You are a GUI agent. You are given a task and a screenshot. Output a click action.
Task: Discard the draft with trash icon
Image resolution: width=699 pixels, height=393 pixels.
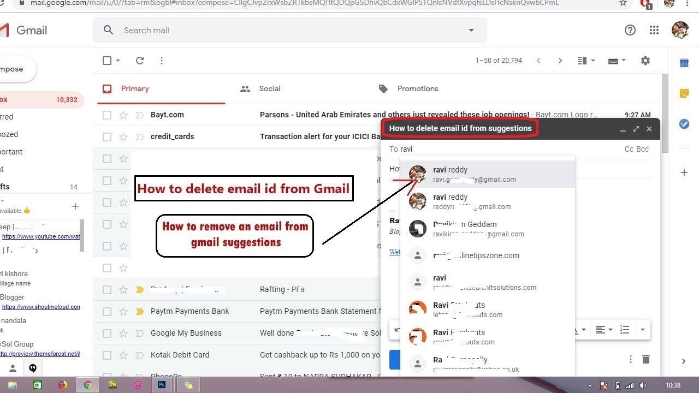(x=646, y=359)
